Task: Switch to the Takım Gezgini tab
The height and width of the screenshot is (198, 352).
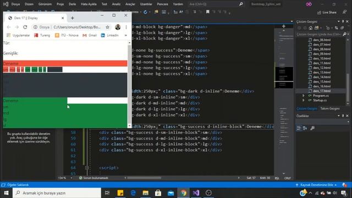Action: pyautogui.click(x=330, y=108)
